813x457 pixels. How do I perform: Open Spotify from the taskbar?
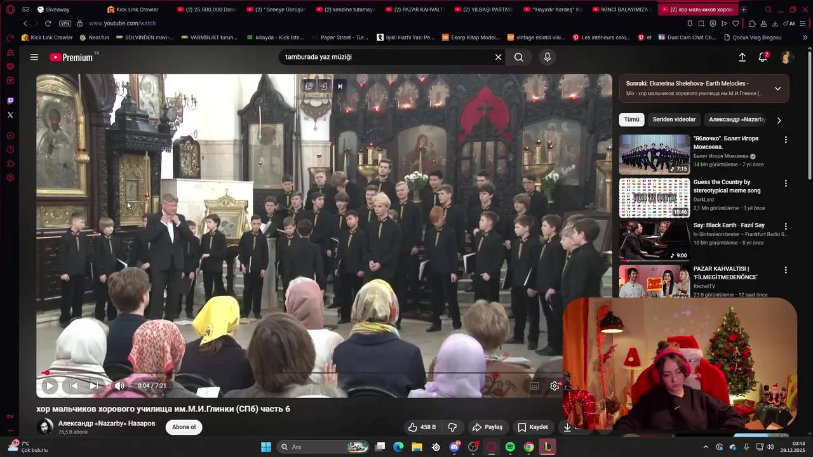tap(510, 447)
